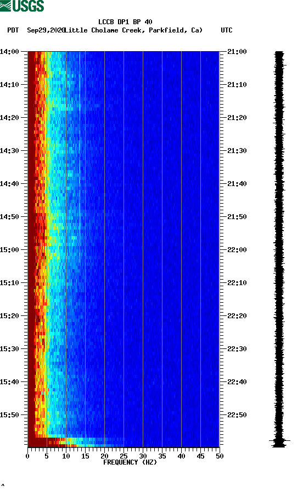Screen dimensions: 303x491
Task: Click the 22:50 UTC time label
Action: 237,415
